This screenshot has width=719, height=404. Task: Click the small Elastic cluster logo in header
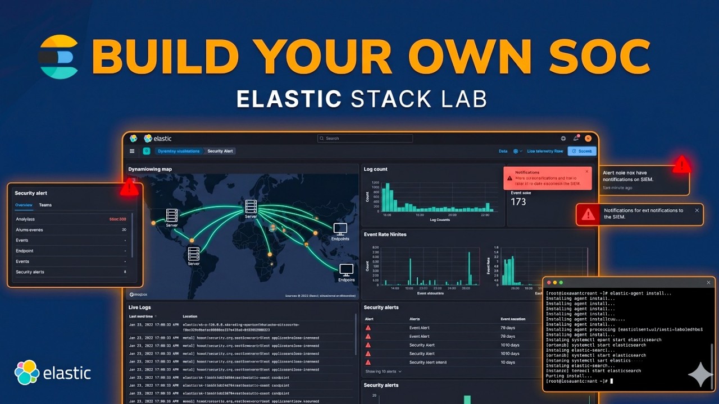click(x=134, y=138)
